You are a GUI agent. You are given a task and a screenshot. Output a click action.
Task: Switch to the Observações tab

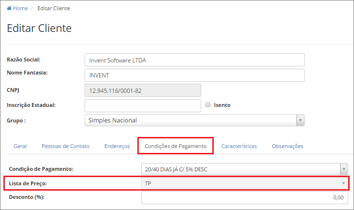tap(287, 146)
